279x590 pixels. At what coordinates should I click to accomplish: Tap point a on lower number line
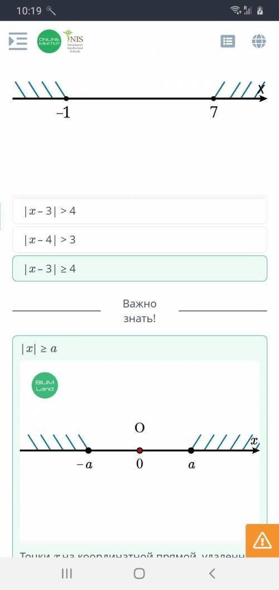coord(191,450)
